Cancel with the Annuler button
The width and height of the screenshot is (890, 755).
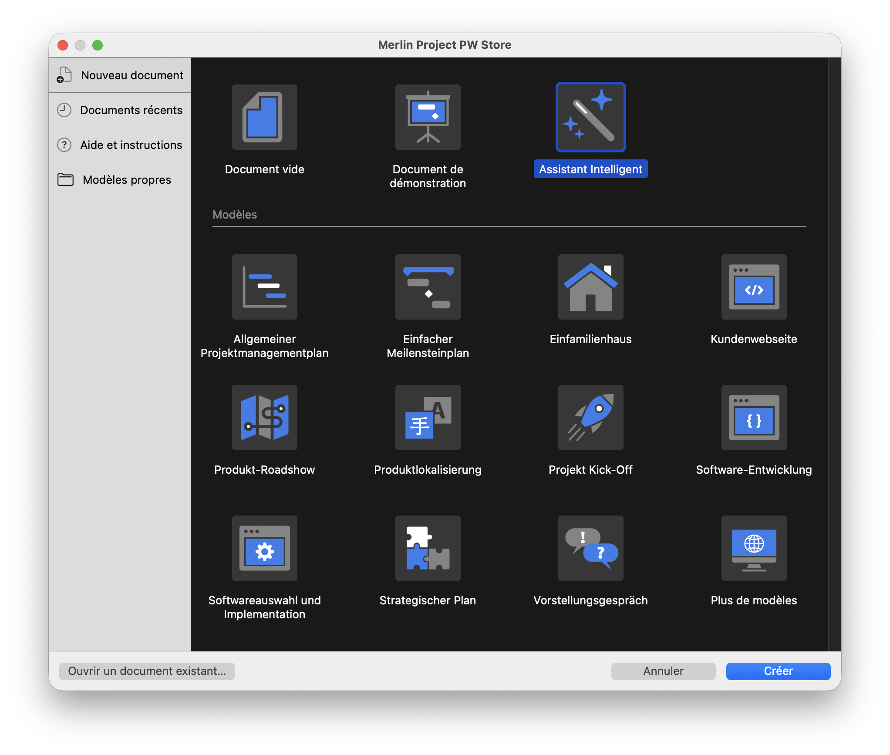663,671
